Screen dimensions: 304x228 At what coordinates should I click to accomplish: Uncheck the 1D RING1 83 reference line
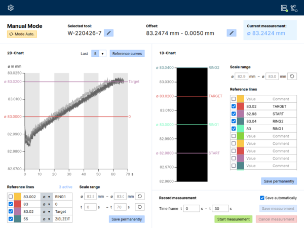(x=234, y=129)
